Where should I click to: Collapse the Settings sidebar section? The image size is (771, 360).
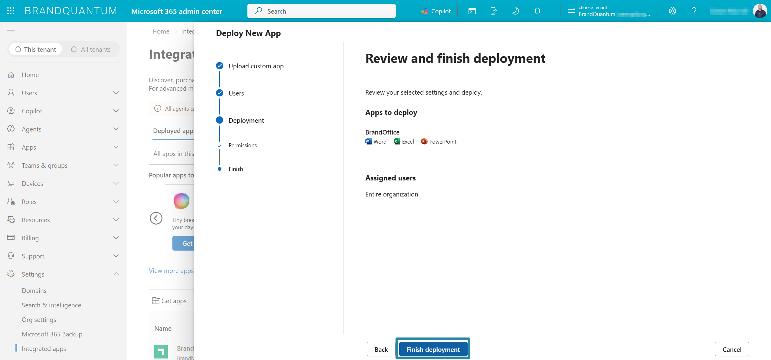coord(116,274)
